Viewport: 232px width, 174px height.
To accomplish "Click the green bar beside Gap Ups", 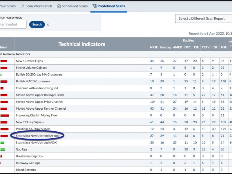I will click(3, 149).
